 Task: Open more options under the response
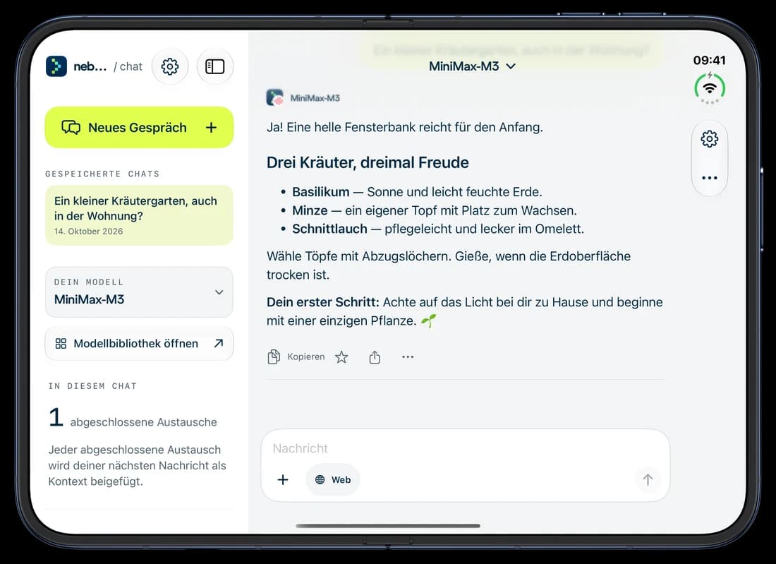point(408,356)
